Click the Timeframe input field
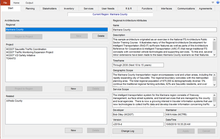 [x=138, y=65]
